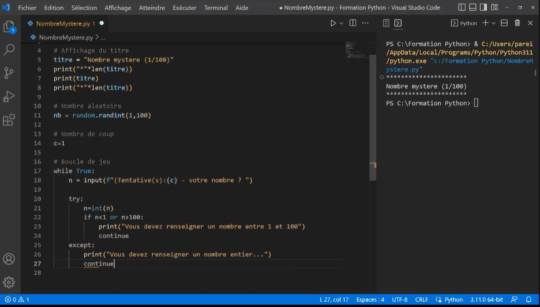Viewport: 540px width, 307px height.
Task: Open errors and warnings status indicator
Action: click(x=17, y=300)
